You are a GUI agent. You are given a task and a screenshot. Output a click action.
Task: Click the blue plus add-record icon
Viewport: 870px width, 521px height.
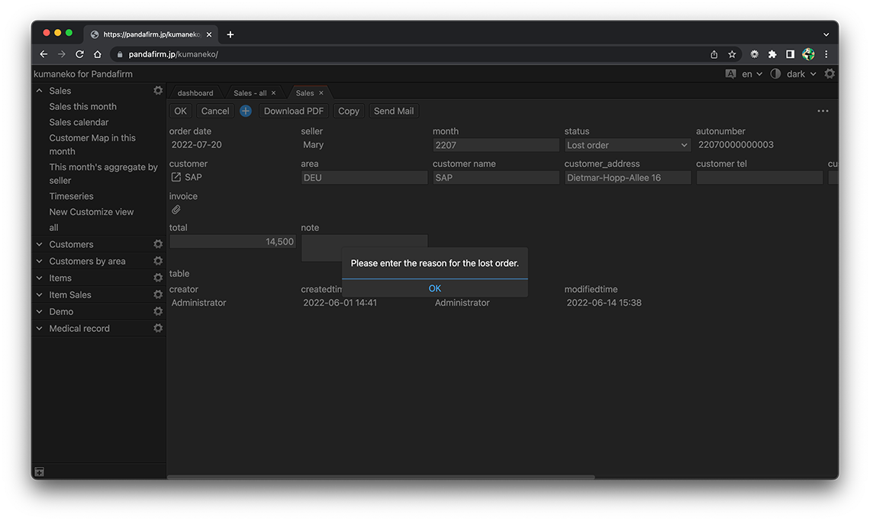click(x=246, y=111)
